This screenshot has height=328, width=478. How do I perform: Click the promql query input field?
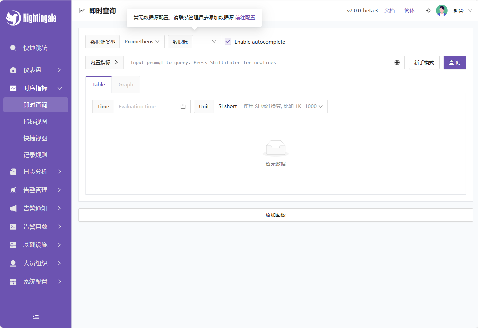click(x=257, y=63)
